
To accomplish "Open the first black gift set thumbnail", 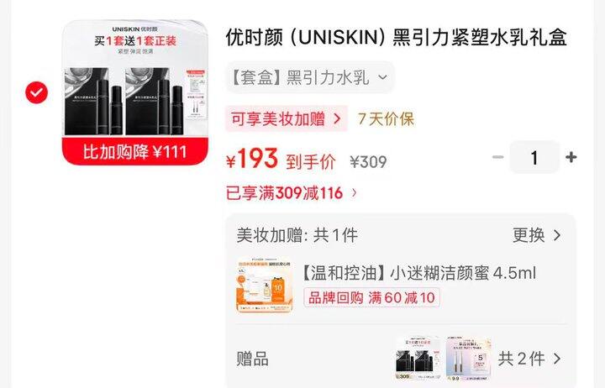I will (x=418, y=359).
